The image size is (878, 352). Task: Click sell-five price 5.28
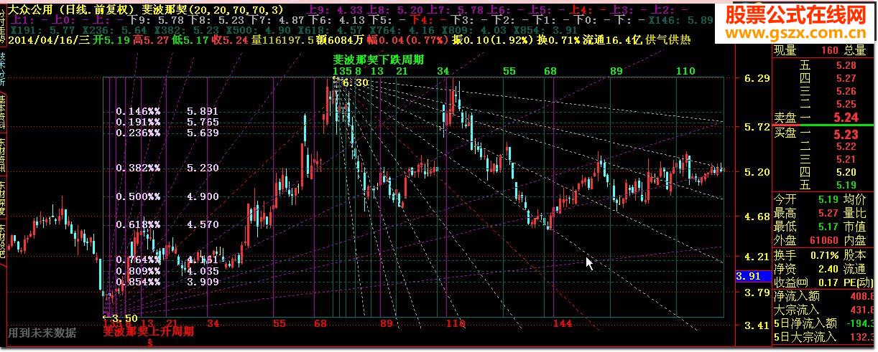coord(846,65)
